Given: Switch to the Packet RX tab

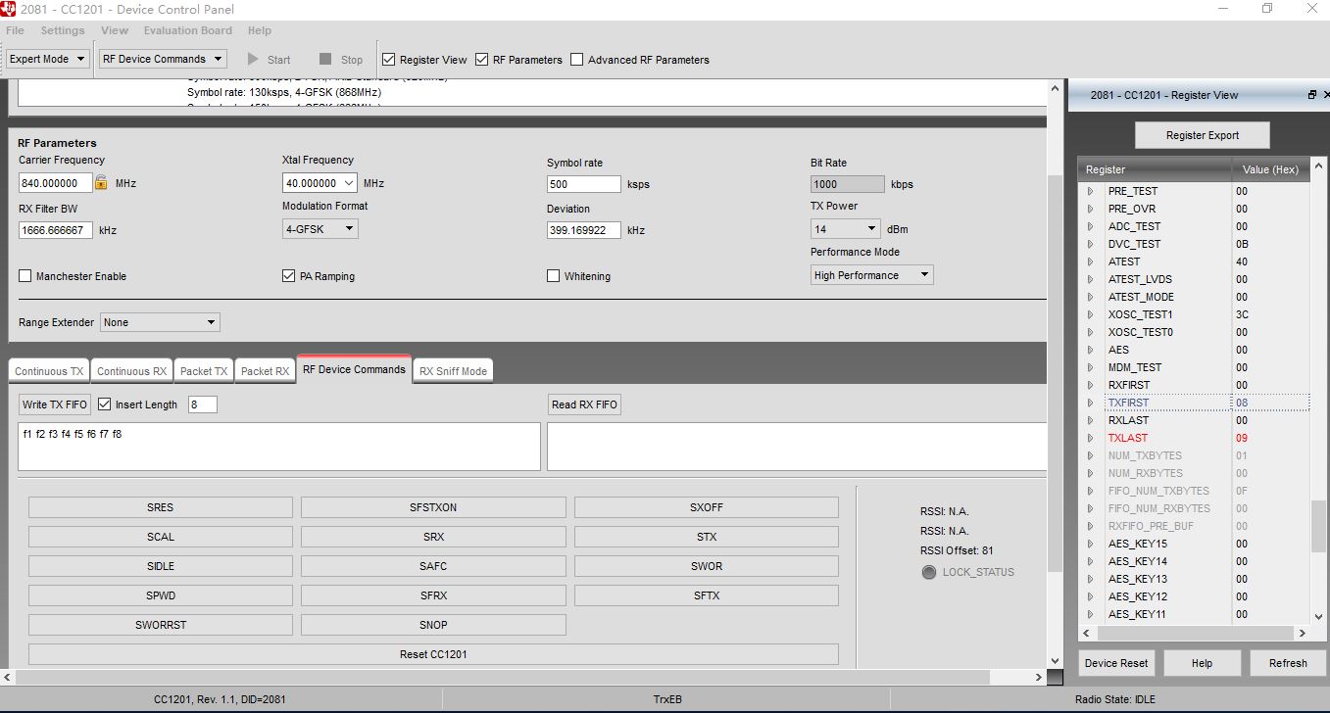Looking at the screenshot, I should (x=265, y=371).
